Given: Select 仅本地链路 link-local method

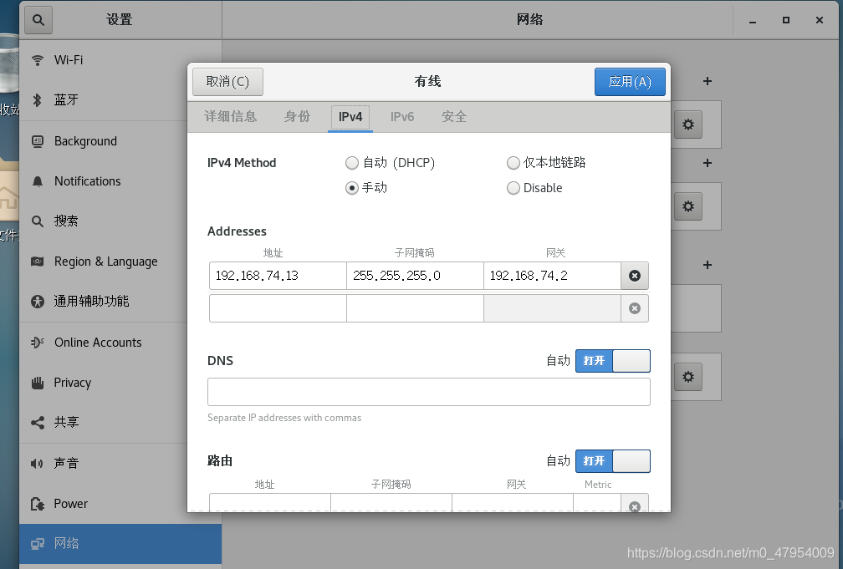Looking at the screenshot, I should click(546, 163).
